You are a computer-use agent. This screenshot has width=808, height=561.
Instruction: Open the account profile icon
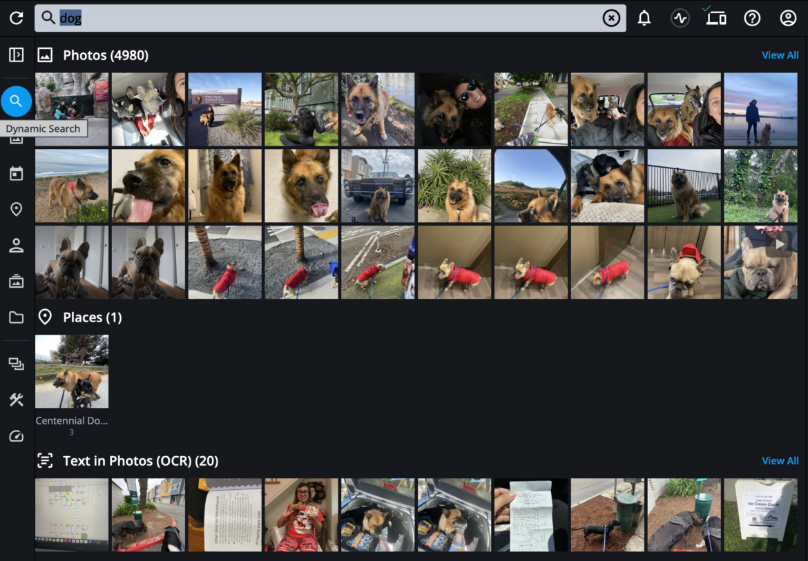pyautogui.click(x=788, y=19)
